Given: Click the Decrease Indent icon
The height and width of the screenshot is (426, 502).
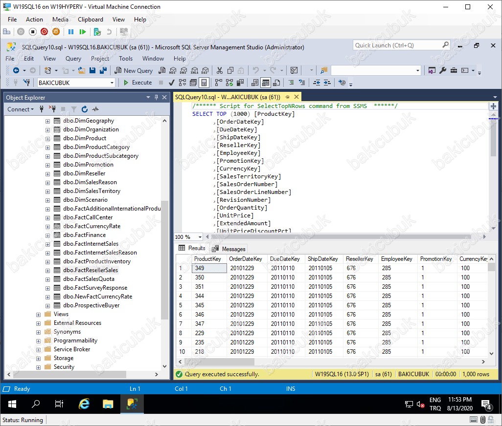Looking at the screenshot, I should tap(317, 83).
